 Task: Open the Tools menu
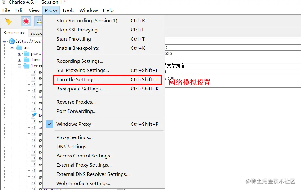point(68,10)
